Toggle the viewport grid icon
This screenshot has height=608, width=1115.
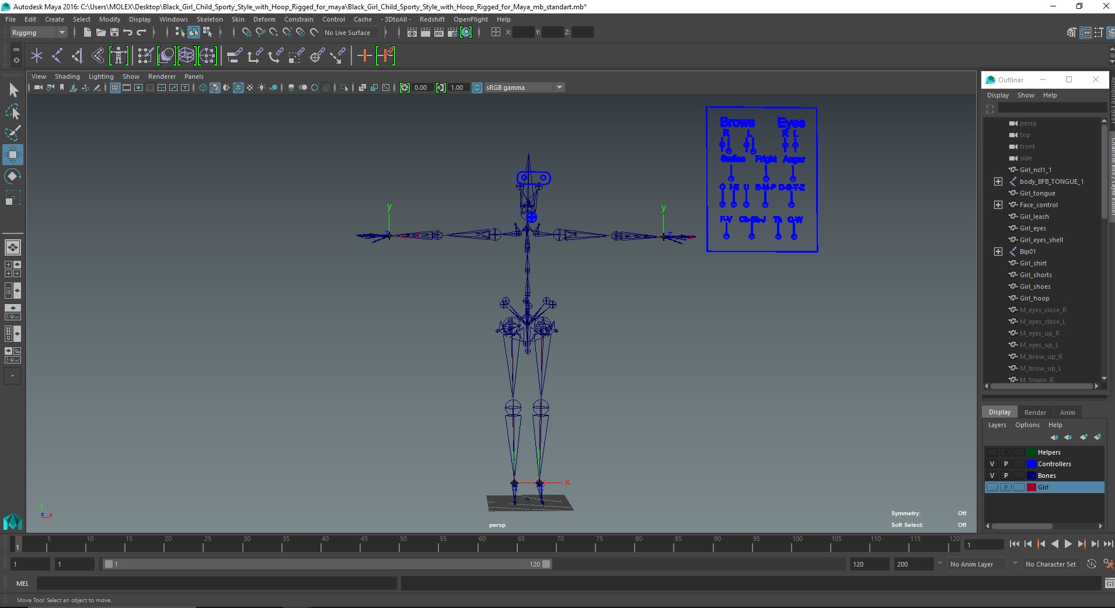tap(115, 88)
